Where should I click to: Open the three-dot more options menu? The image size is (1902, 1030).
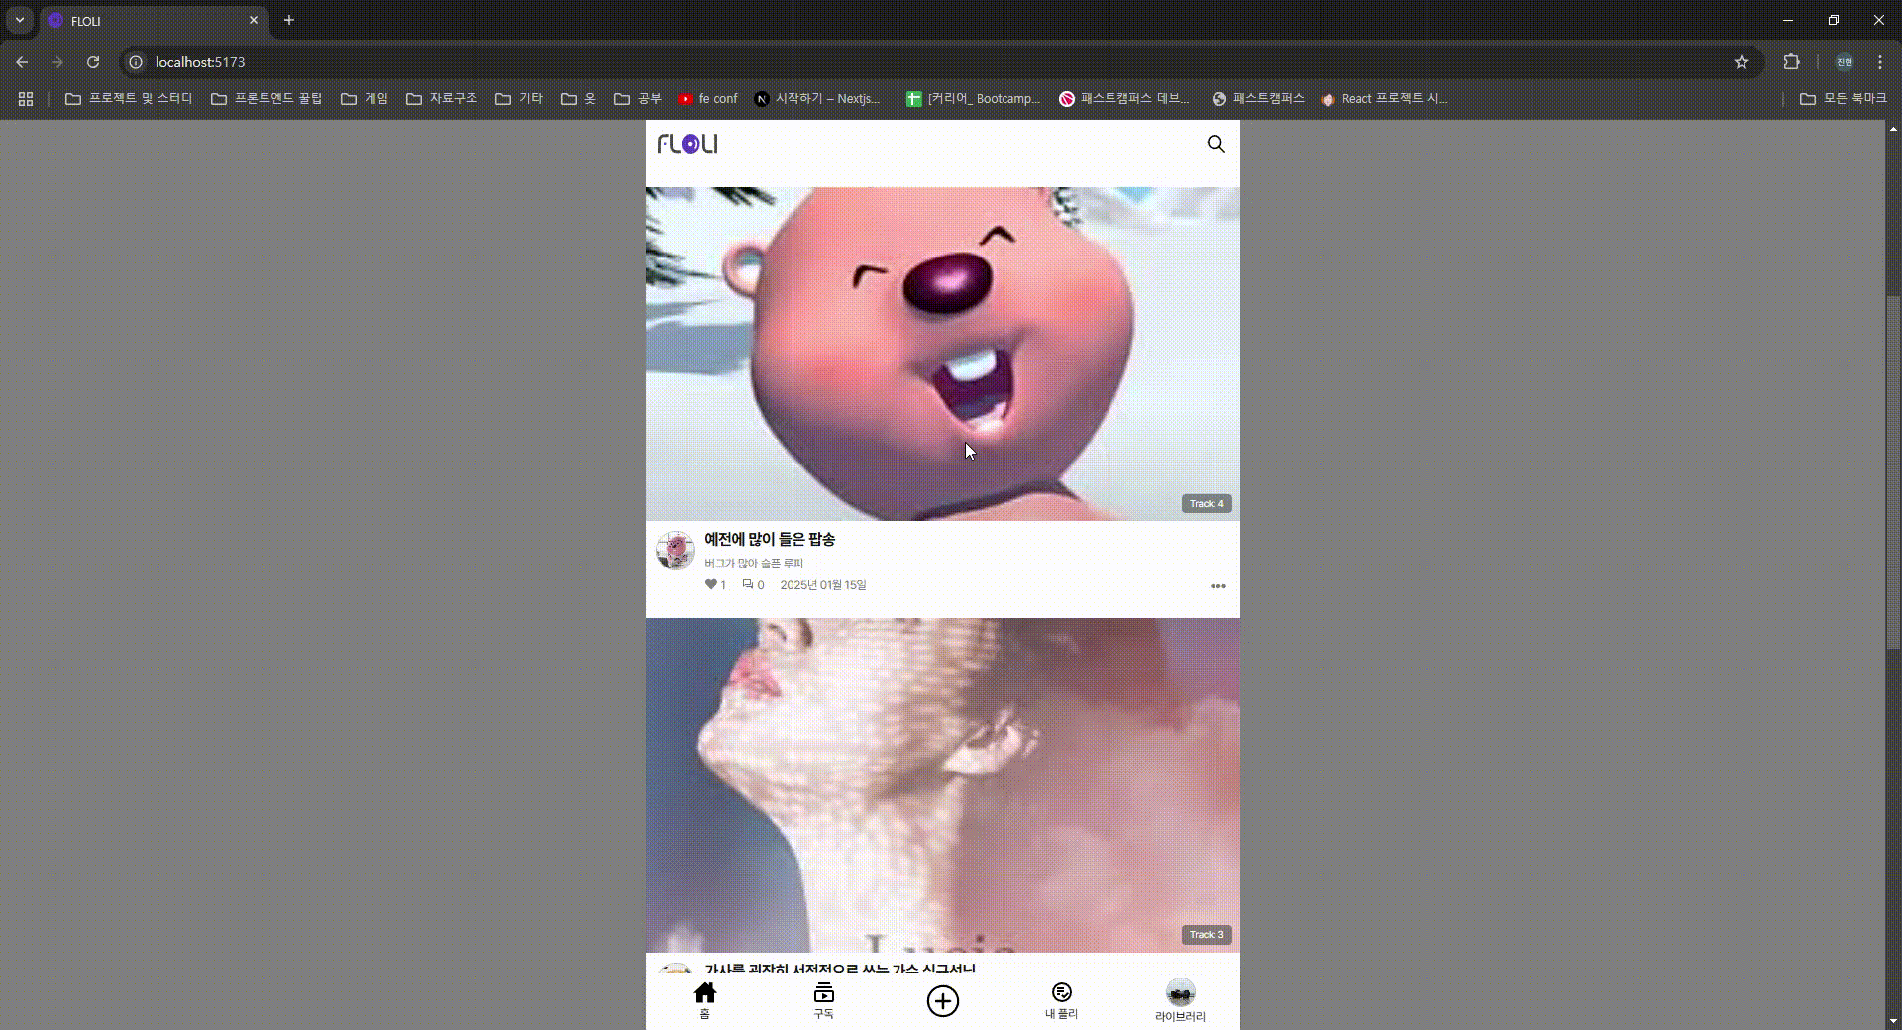1218,586
